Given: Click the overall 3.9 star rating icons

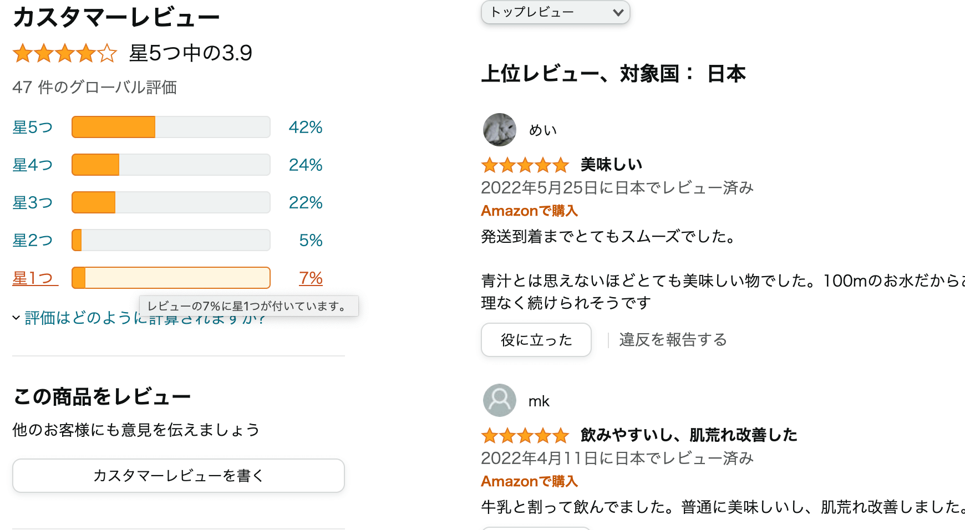Looking at the screenshot, I should pyautogui.click(x=65, y=54).
